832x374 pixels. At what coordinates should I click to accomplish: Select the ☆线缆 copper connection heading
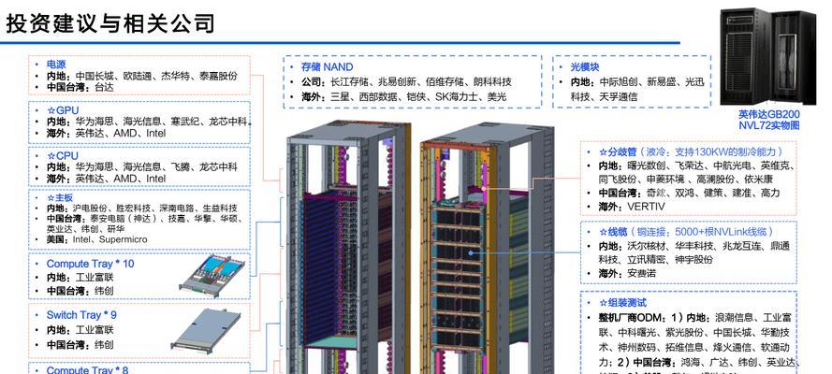coord(687,232)
